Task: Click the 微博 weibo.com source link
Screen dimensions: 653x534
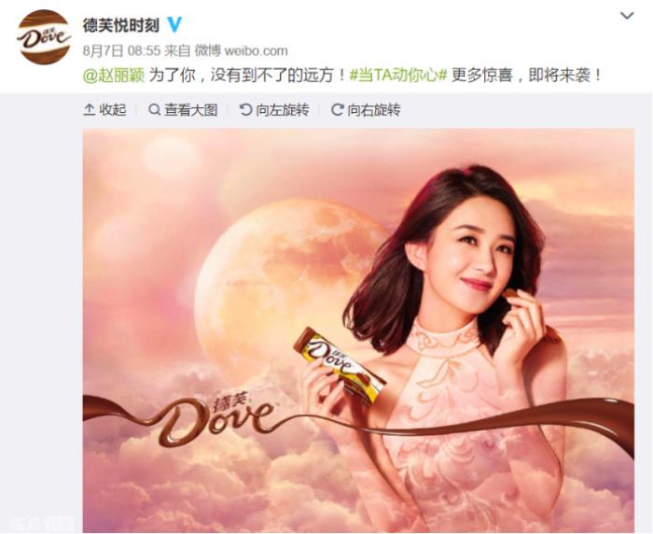Action: pos(241,50)
